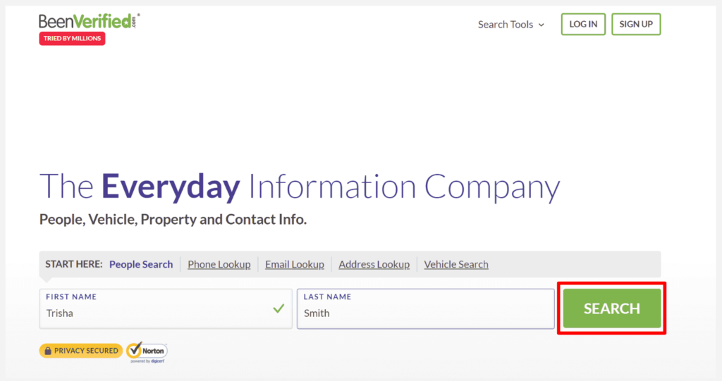Open the Address Lookup tab
Screen dimensions: 722x381
click(x=374, y=264)
